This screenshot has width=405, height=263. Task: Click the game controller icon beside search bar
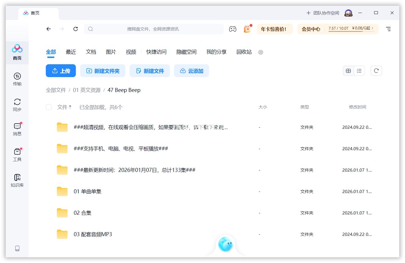[233, 29]
